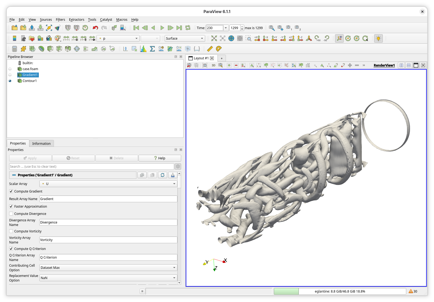Disable the Faster Approximation checkbox
The height and width of the screenshot is (302, 434).
[x=11, y=207]
